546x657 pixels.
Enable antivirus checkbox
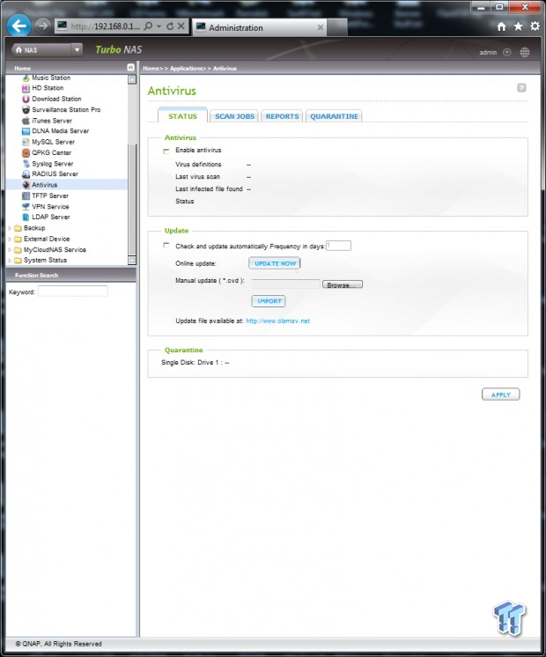point(166,151)
